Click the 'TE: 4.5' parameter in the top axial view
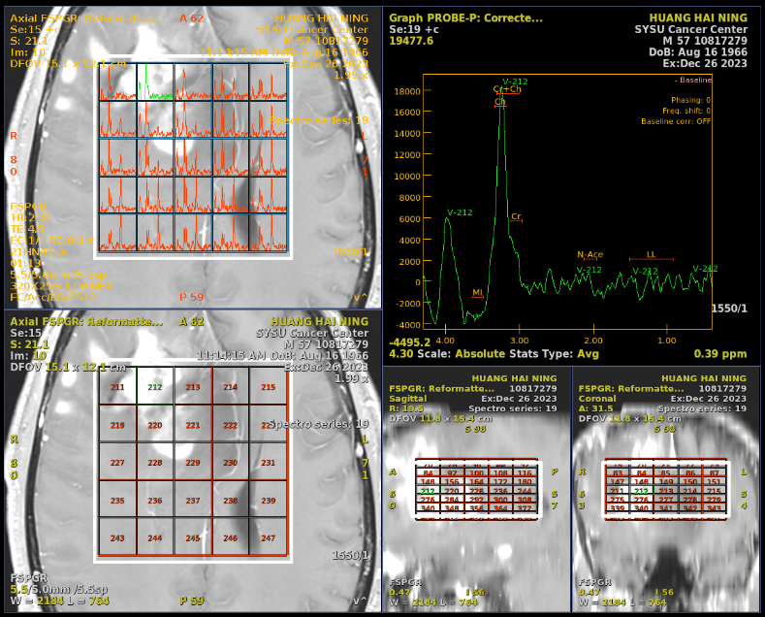Screen dimensions: 765x617 coord(27,229)
